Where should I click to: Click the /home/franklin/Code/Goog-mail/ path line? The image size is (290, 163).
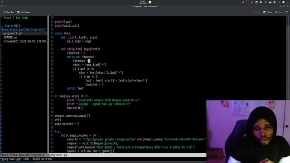point(23,29)
